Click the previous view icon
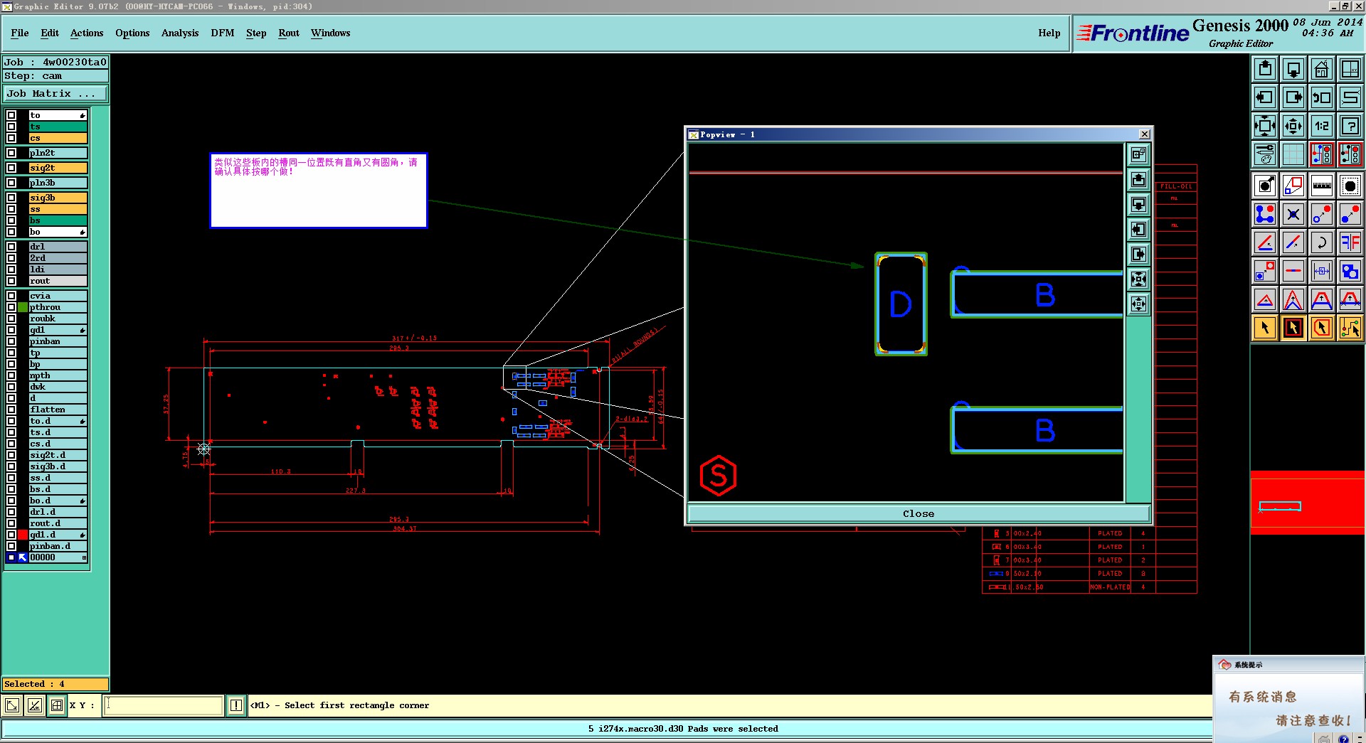1366x743 pixels. coord(1322,97)
